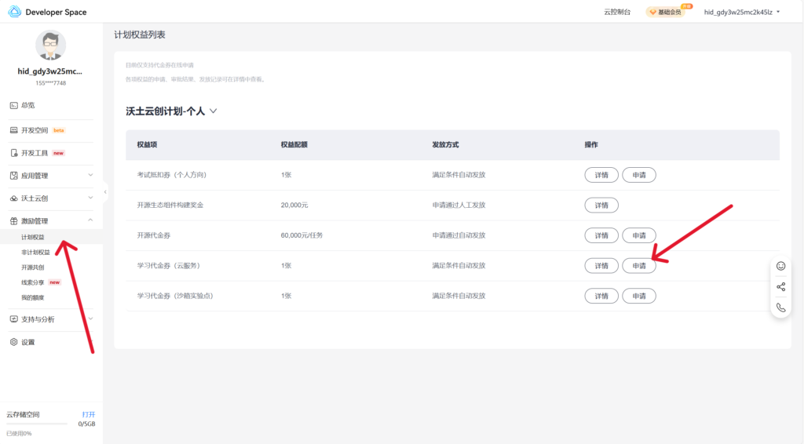Open 设置 via the gear icon
Screen dimensions: 804x444
pos(14,342)
